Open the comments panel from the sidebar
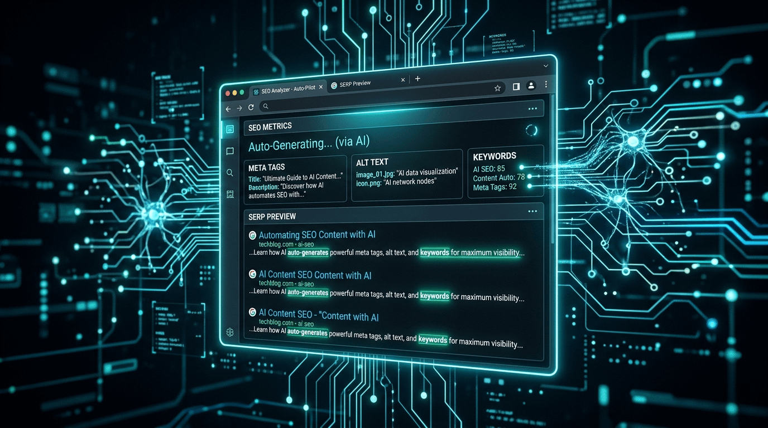Image resolution: width=768 pixels, height=428 pixels. [229, 150]
